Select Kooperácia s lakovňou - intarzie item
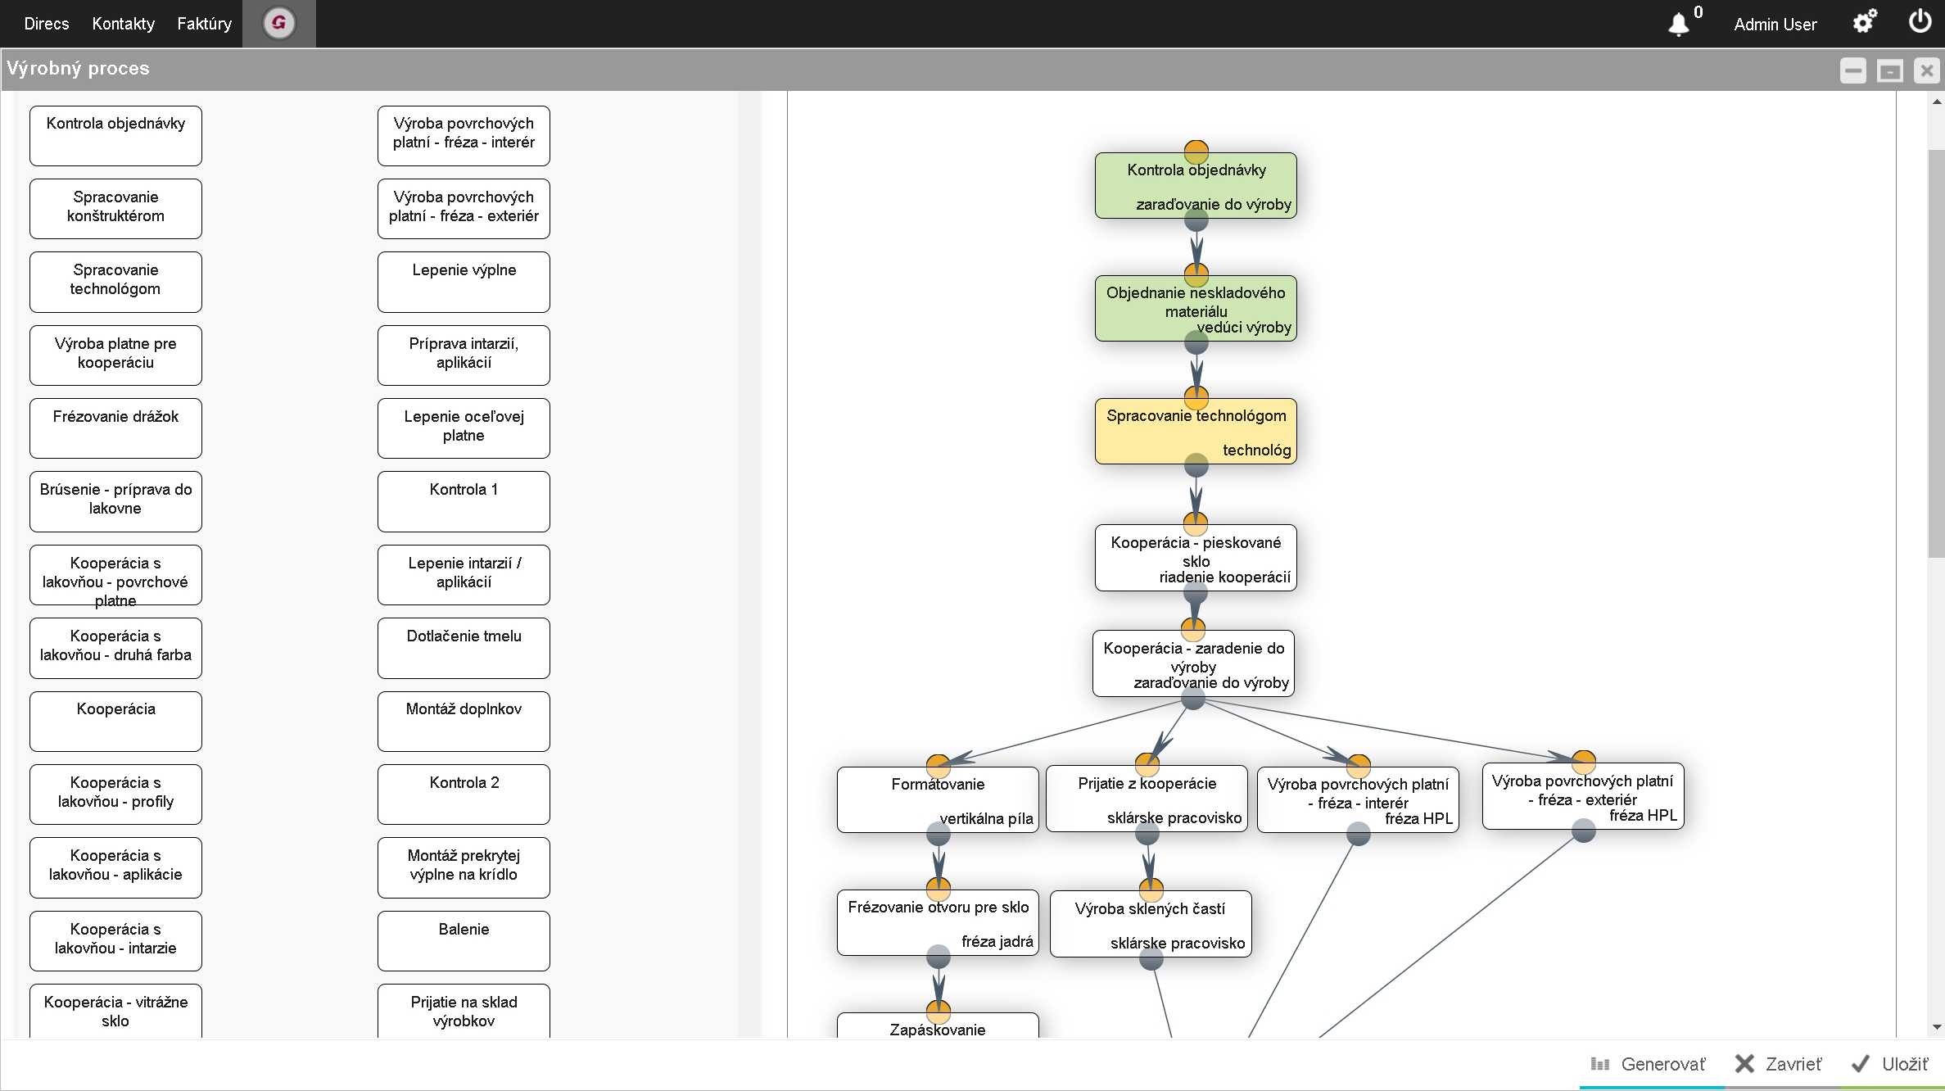The image size is (1945, 1091). pyautogui.click(x=115, y=941)
